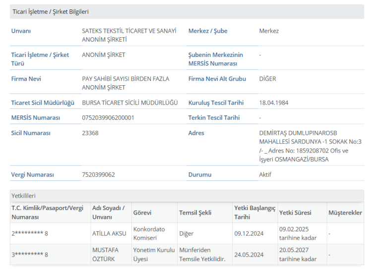Click the SATEKS TEKSTİL company name value

coord(129,35)
